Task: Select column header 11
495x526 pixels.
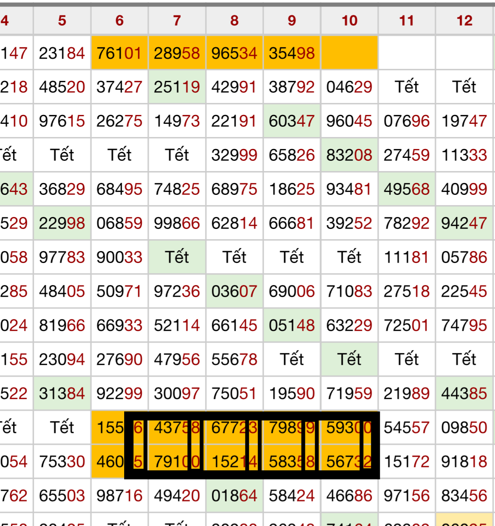Action: 407,20
